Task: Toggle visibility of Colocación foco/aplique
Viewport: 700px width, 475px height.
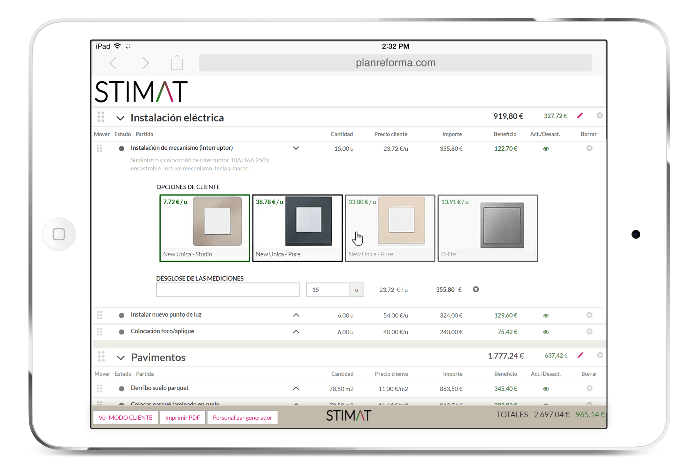Action: 546,332
